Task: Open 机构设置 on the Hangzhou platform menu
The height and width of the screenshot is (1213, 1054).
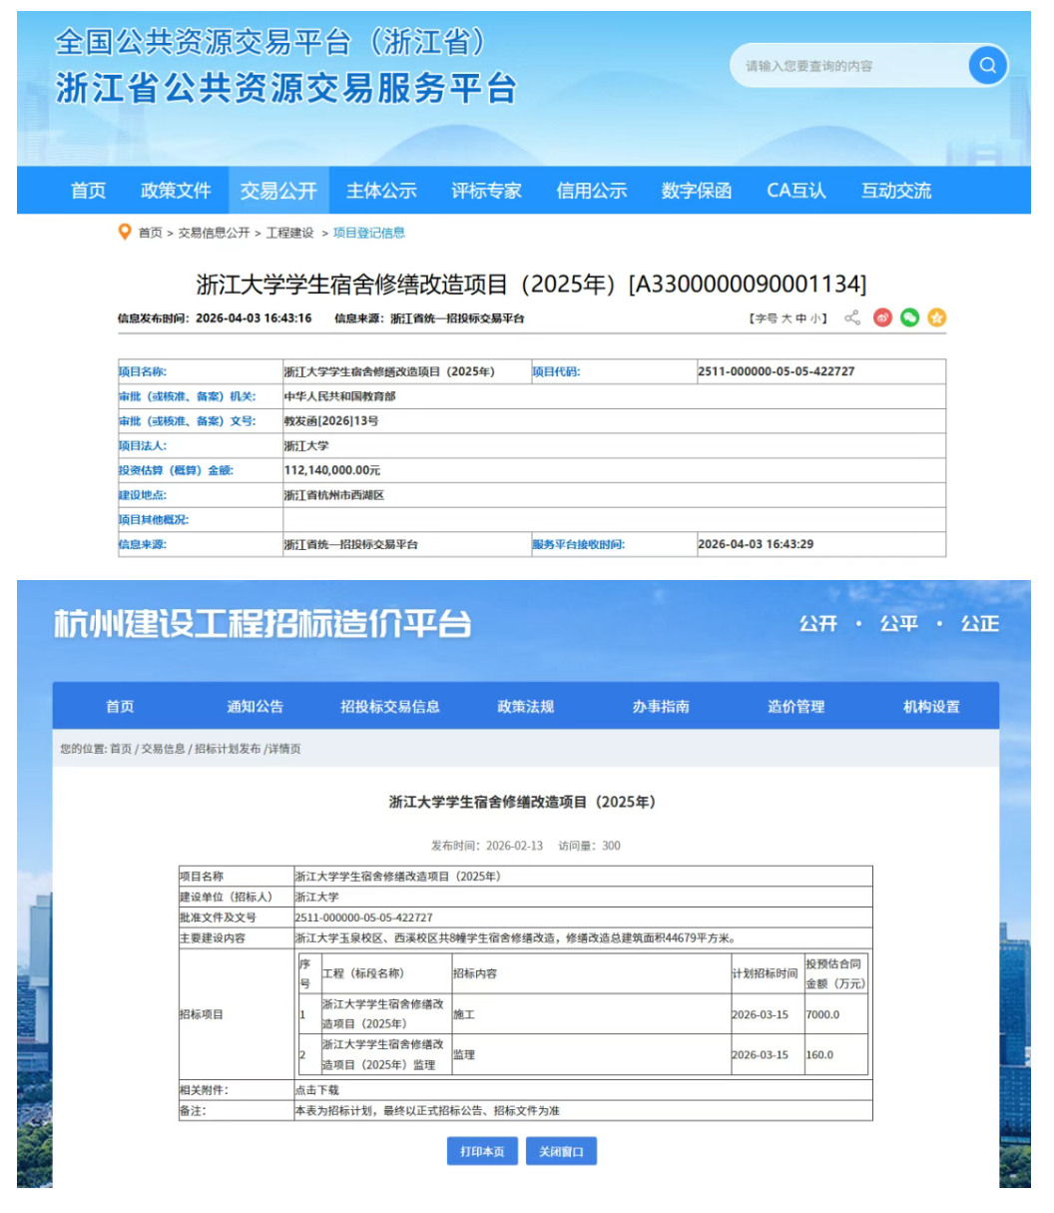Action: click(x=931, y=706)
